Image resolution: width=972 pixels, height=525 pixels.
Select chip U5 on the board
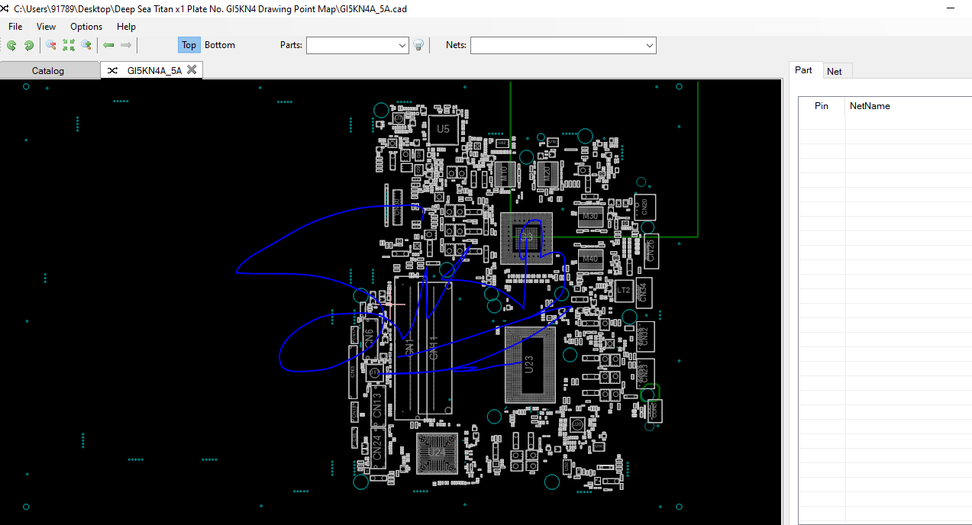[443, 130]
